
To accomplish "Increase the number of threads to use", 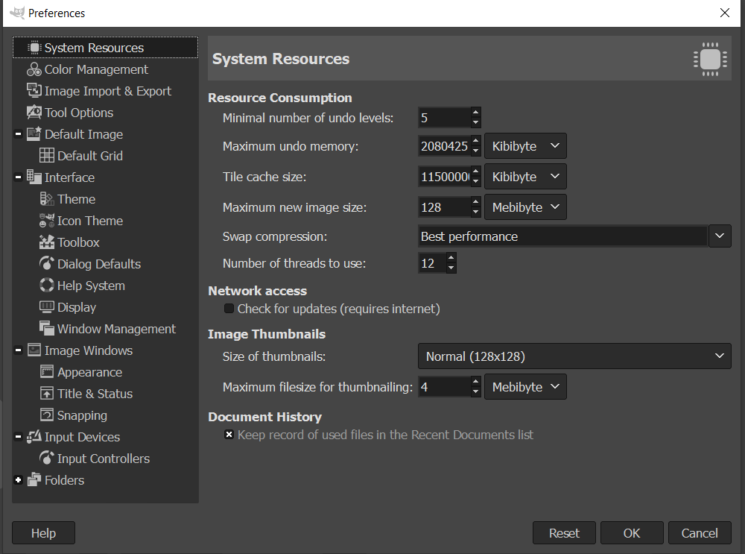I will click(451, 258).
